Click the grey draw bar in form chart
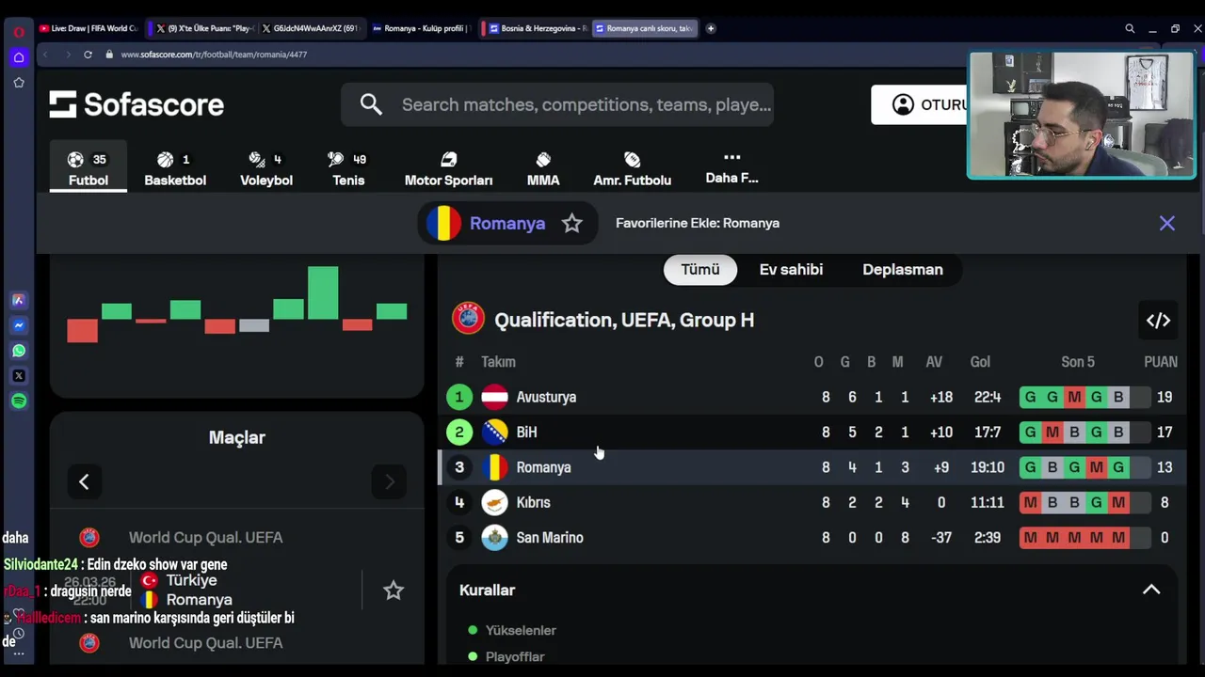 (x=254, y=326)
